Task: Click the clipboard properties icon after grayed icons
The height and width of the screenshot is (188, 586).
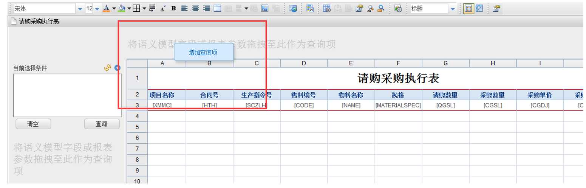Action: 360,8
